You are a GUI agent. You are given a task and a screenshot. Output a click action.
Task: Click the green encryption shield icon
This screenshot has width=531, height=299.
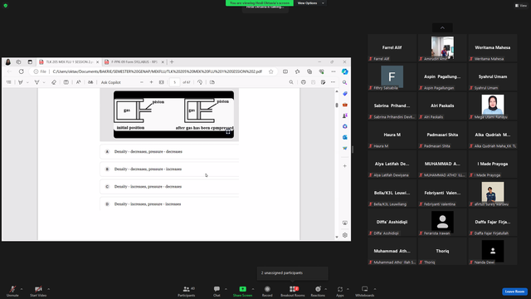[x=6, y=6]
